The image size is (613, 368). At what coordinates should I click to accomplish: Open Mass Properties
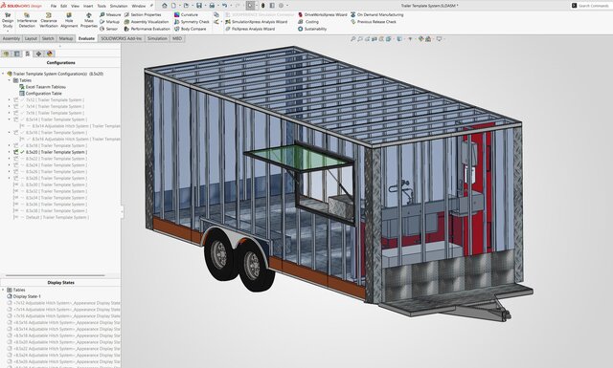click(89, 20)
